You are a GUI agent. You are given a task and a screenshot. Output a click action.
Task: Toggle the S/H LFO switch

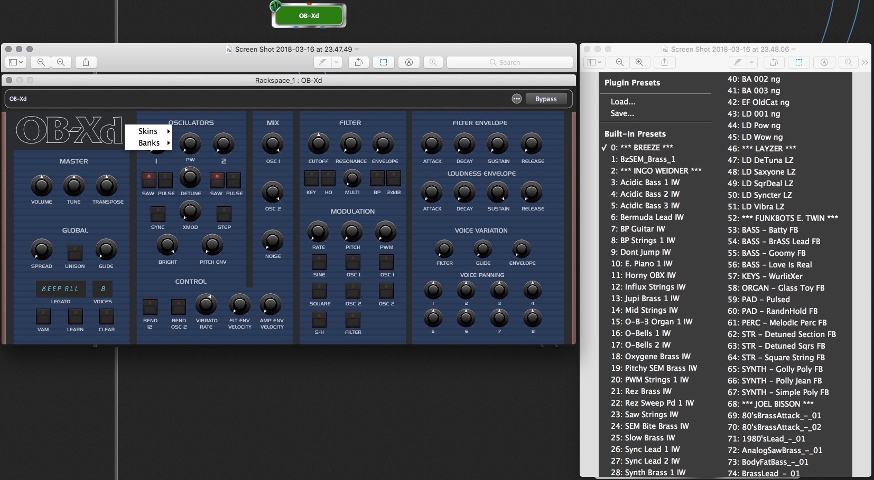(319, 320)
